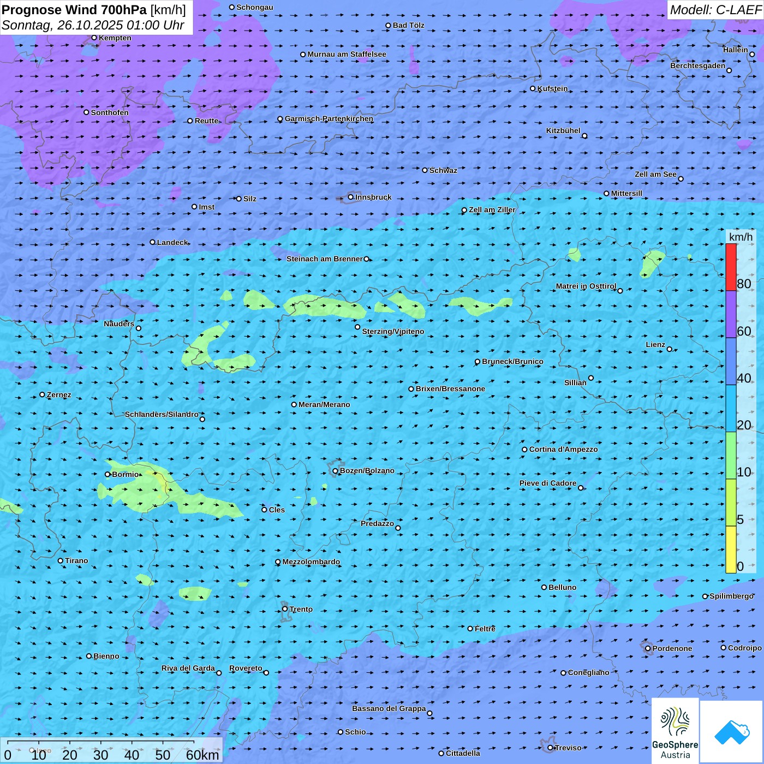Click the Feltre city marker
Image resolution: width=764 pixels, height=764 pixels.
coord(470,629)
